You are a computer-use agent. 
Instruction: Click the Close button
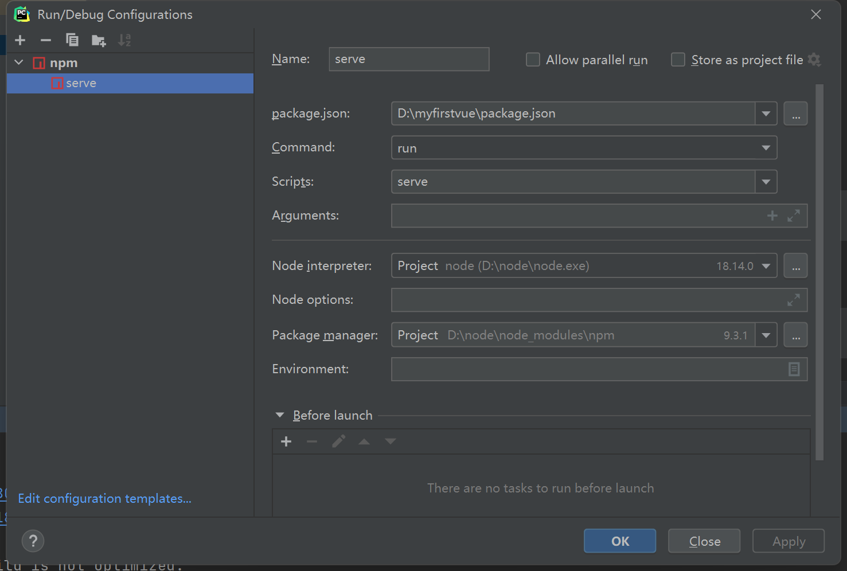click(x=704, y=541)
